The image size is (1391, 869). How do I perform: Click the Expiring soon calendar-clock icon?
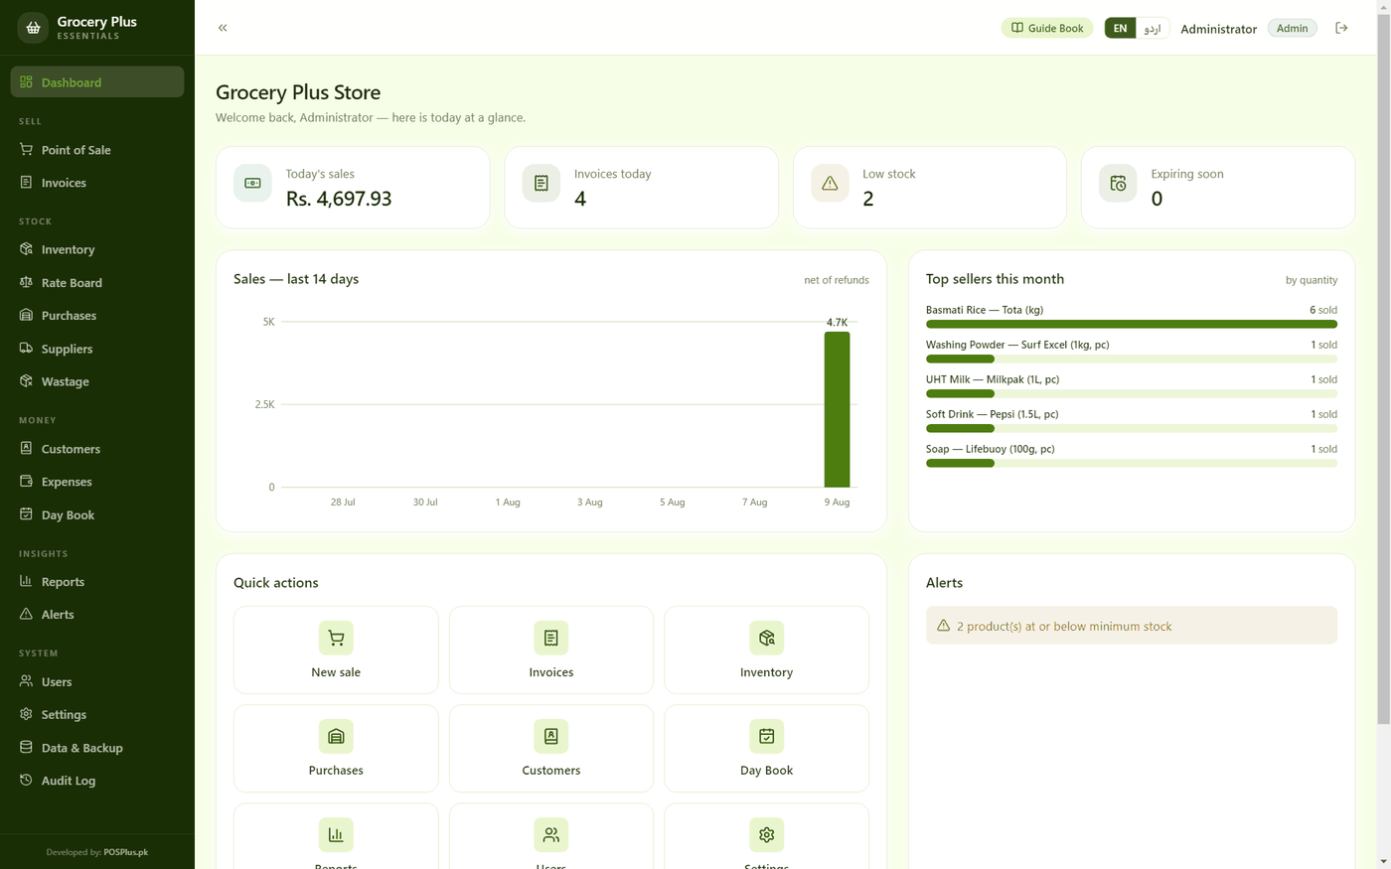tap(1118, 183)
